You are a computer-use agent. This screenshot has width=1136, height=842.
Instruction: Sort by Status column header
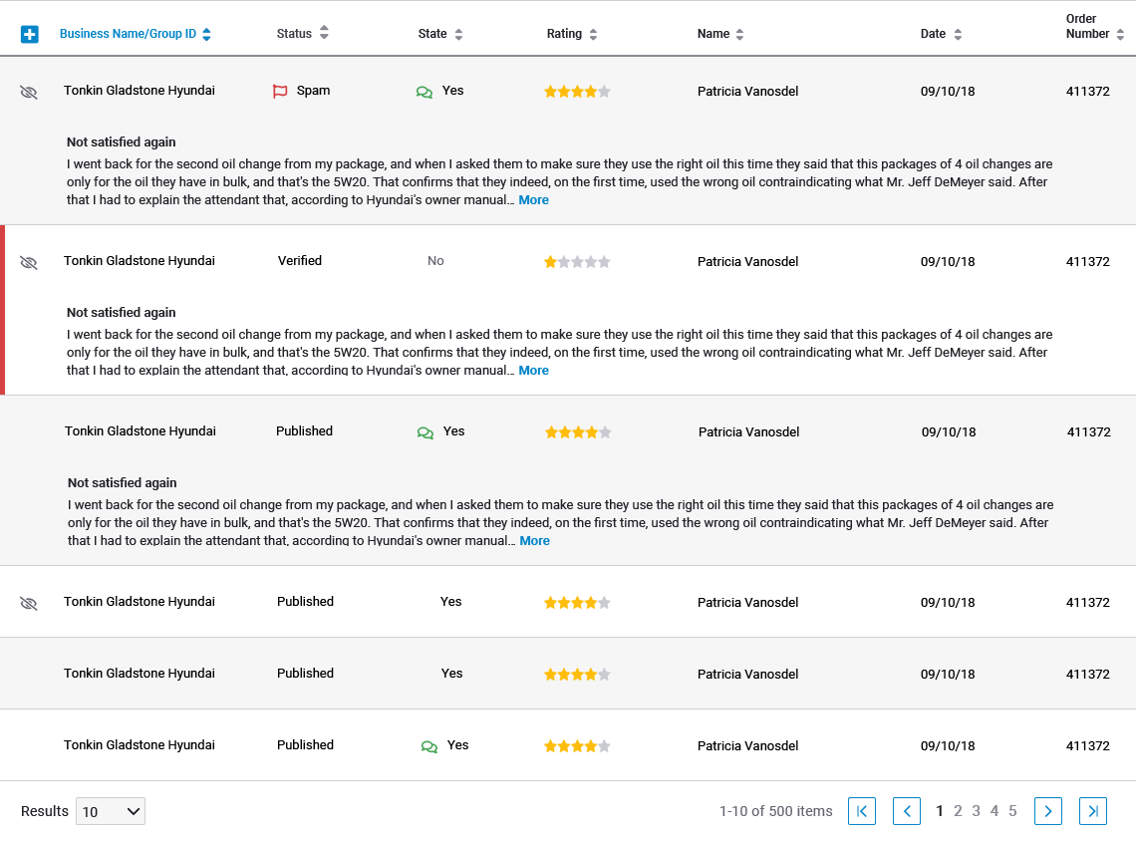coord(302,33)
